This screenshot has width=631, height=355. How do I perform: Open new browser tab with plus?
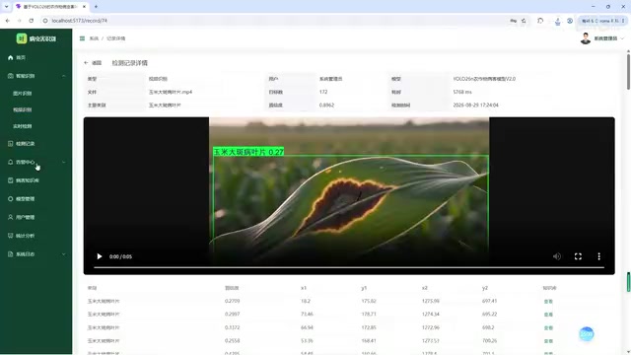pos(96,7)
